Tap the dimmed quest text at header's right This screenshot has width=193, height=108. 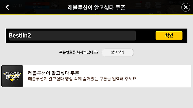click(178, 2)
